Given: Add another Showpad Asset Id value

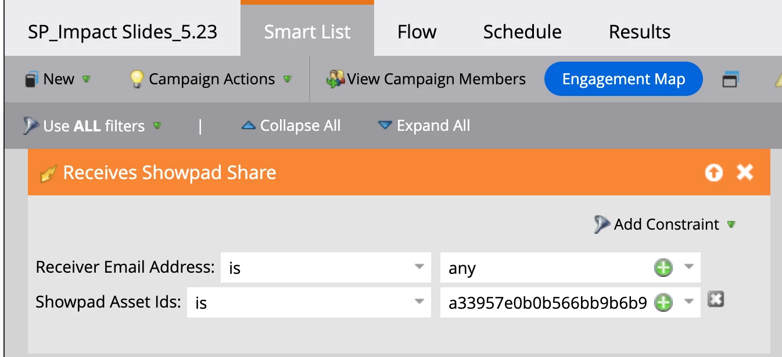Looking at the screenshot, I should [663, 303].
